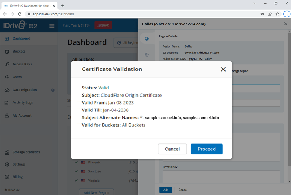Click the share page icon in address bar
The image size is (291, 195).
[270, 14]
